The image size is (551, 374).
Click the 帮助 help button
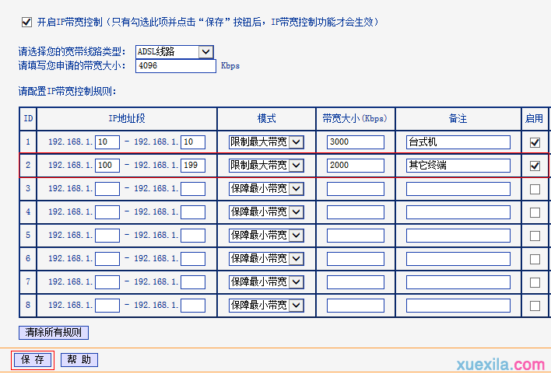pos(79,359)
